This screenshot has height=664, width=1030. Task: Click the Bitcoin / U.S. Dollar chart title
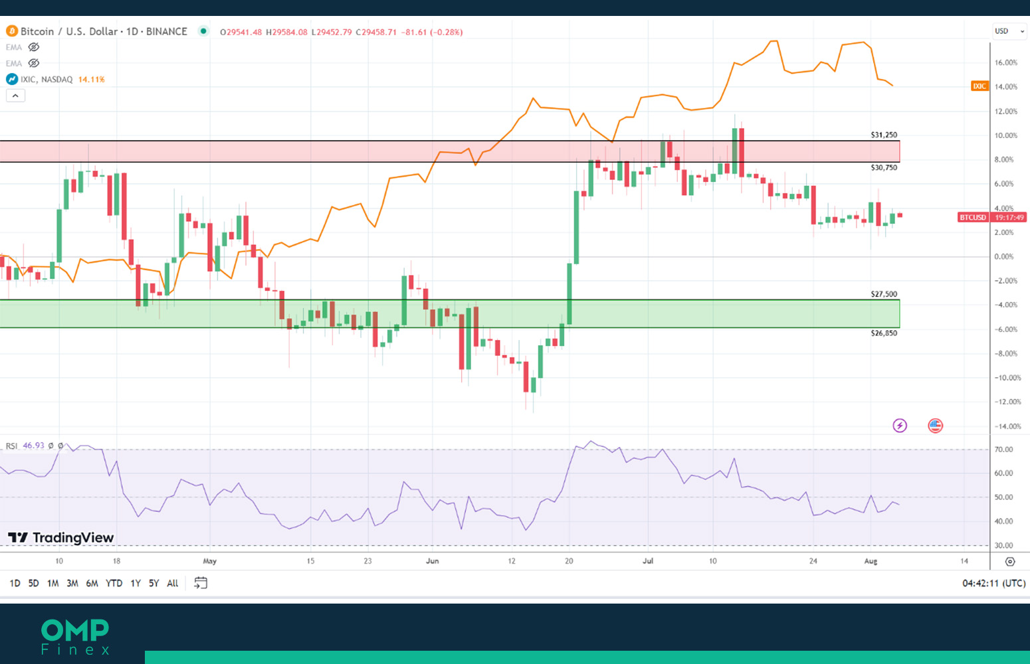point(104,31)
